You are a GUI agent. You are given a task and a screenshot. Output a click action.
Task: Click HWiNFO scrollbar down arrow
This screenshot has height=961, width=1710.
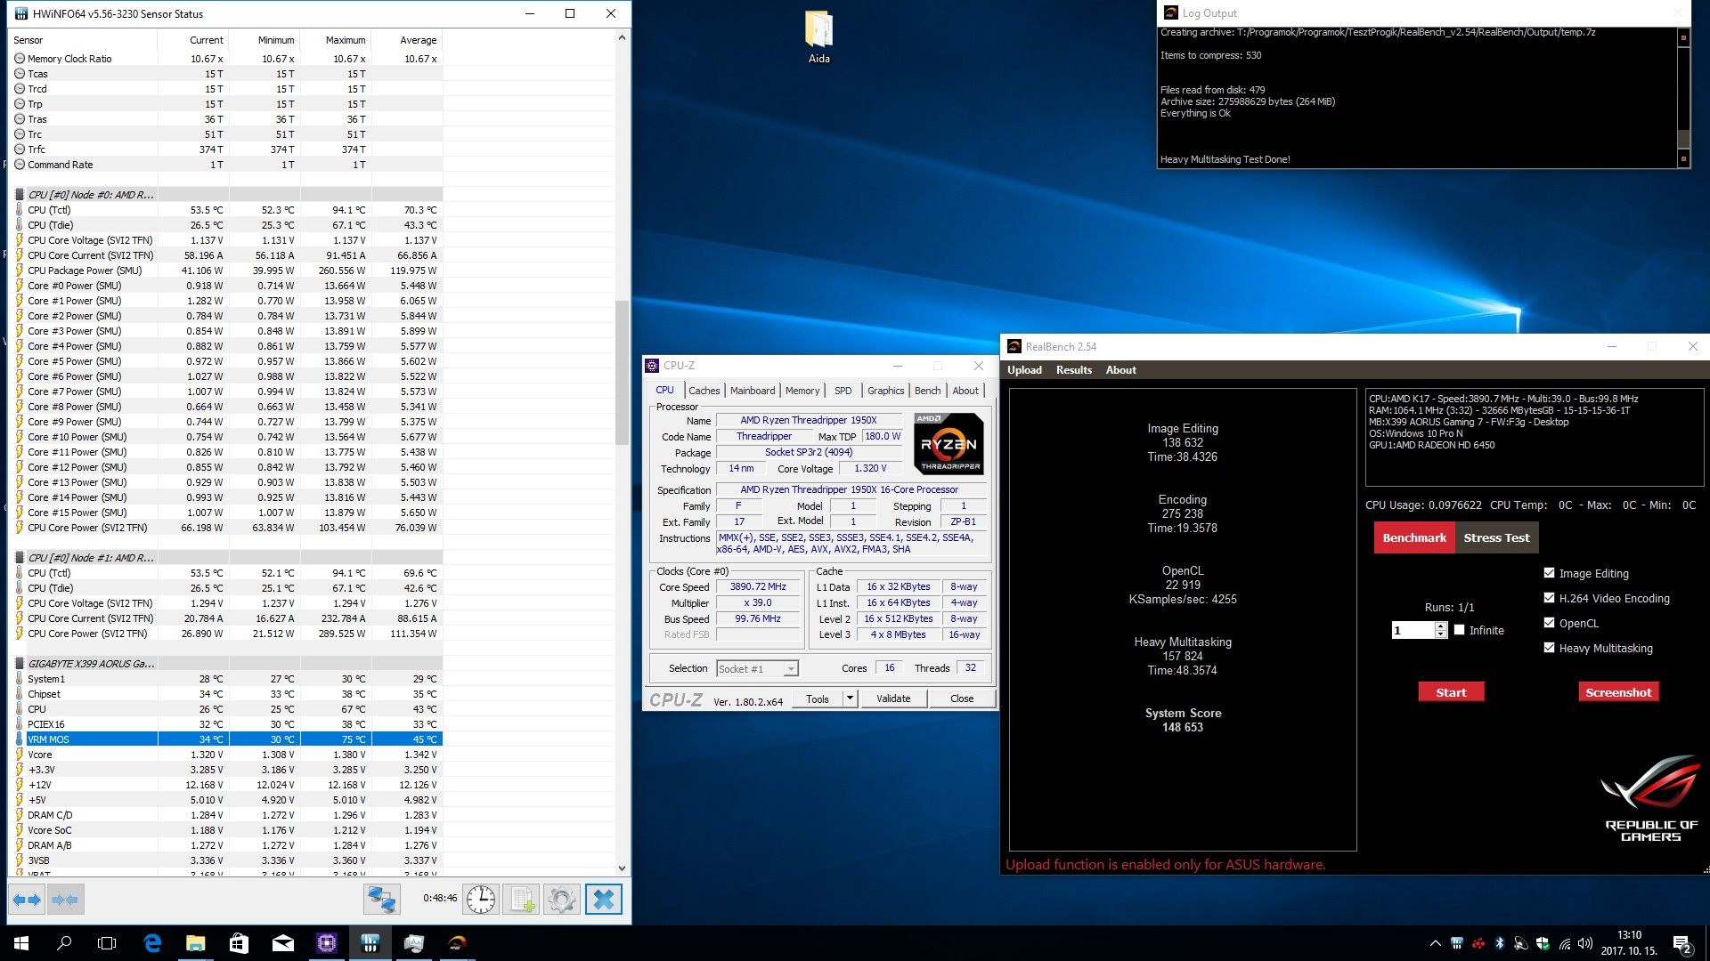click(x=622, y=868)
